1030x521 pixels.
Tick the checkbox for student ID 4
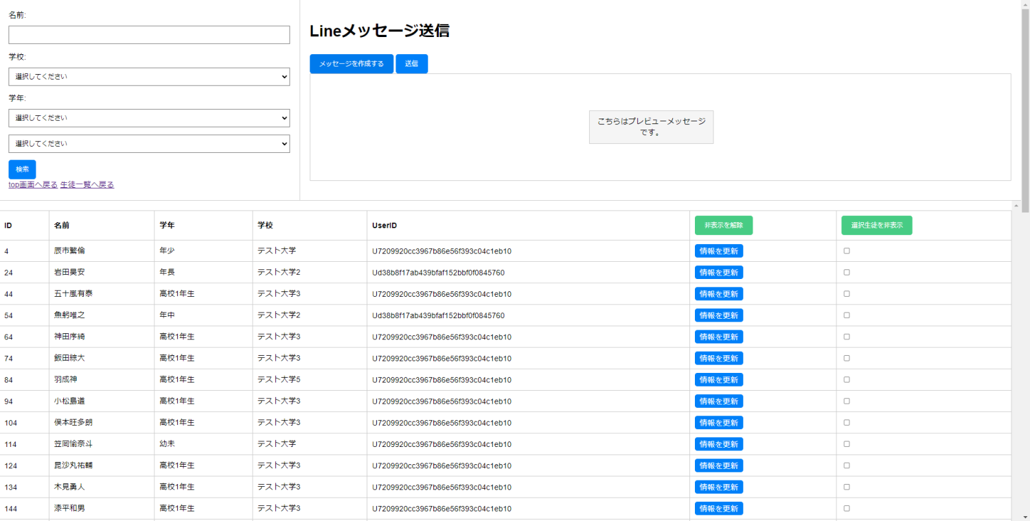847,251
